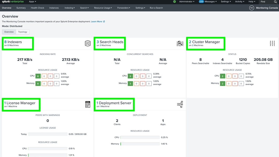This screenshot has width=279, height=157.
Task: Open the 1 License Manager link
Action: click(20, 103)
